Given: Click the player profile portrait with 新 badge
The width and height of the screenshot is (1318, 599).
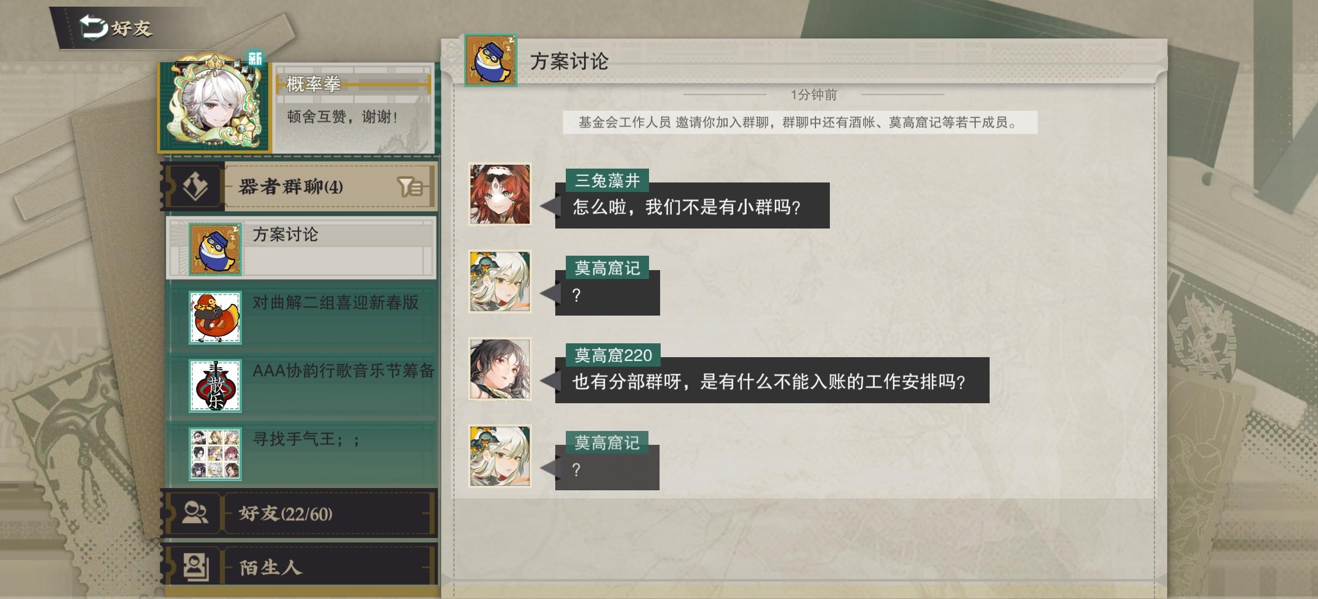Looking at the screenshot, I should 214,103.
